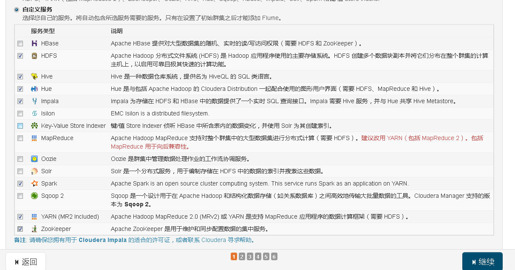Click the YARN (MR2 Included) icon
The width and height of the screenshot is (515, 270).
click(x=34, y=217)
